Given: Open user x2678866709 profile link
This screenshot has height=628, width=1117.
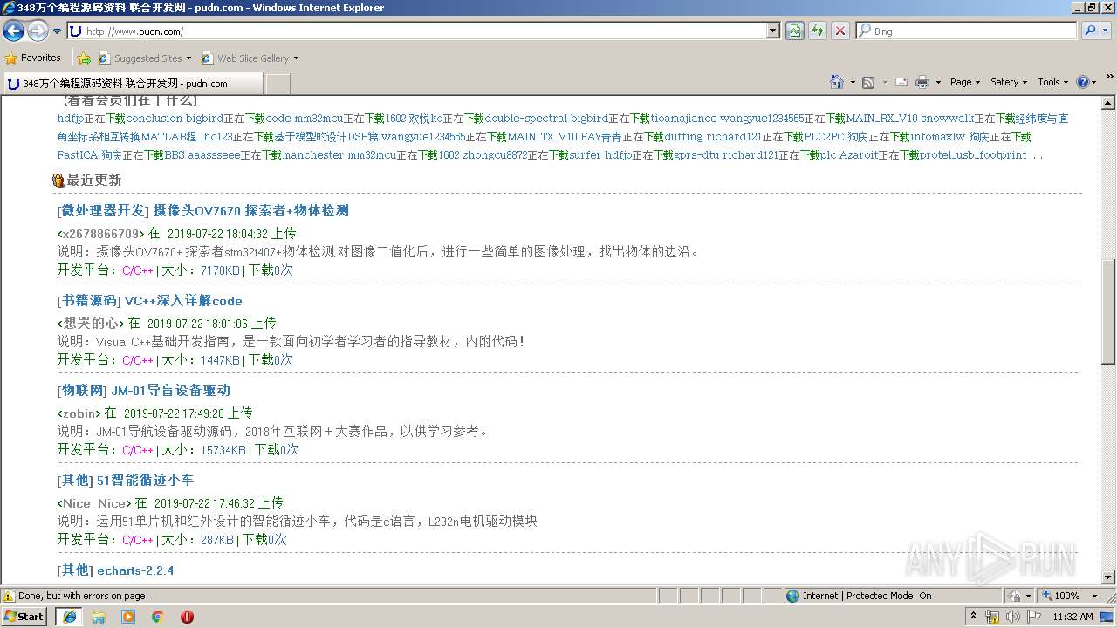Looking at the screenshot, I should 100,234.
